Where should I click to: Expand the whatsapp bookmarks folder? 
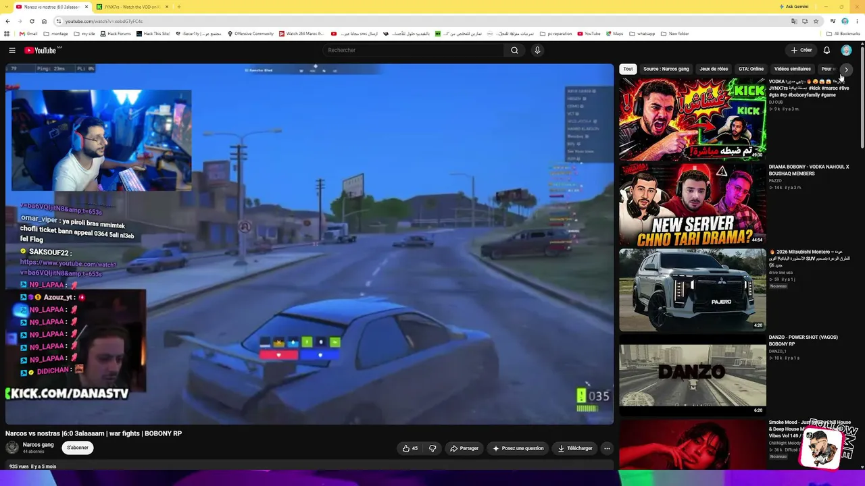tap(642, 34)
